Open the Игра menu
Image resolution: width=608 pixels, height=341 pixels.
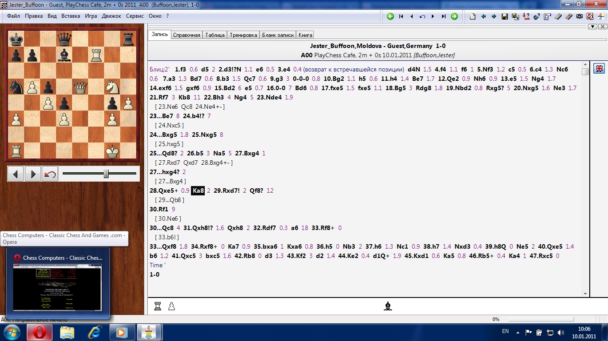click(x=91, y=16)
